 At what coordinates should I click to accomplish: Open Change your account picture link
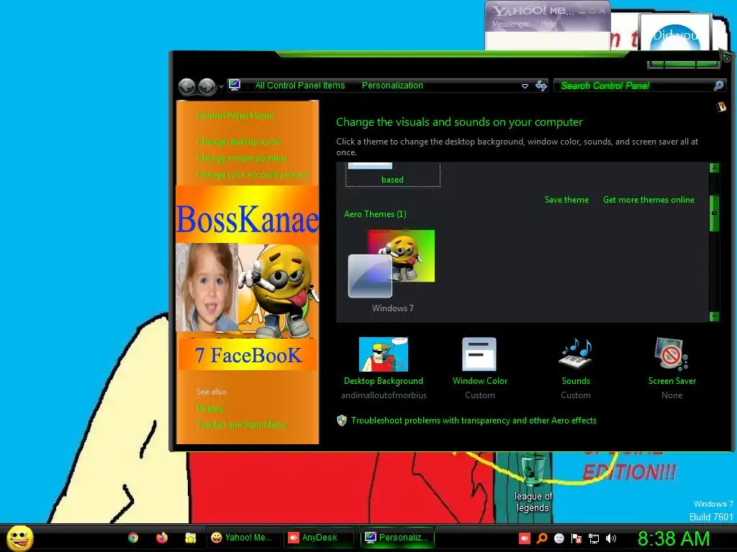coord(252,175)
